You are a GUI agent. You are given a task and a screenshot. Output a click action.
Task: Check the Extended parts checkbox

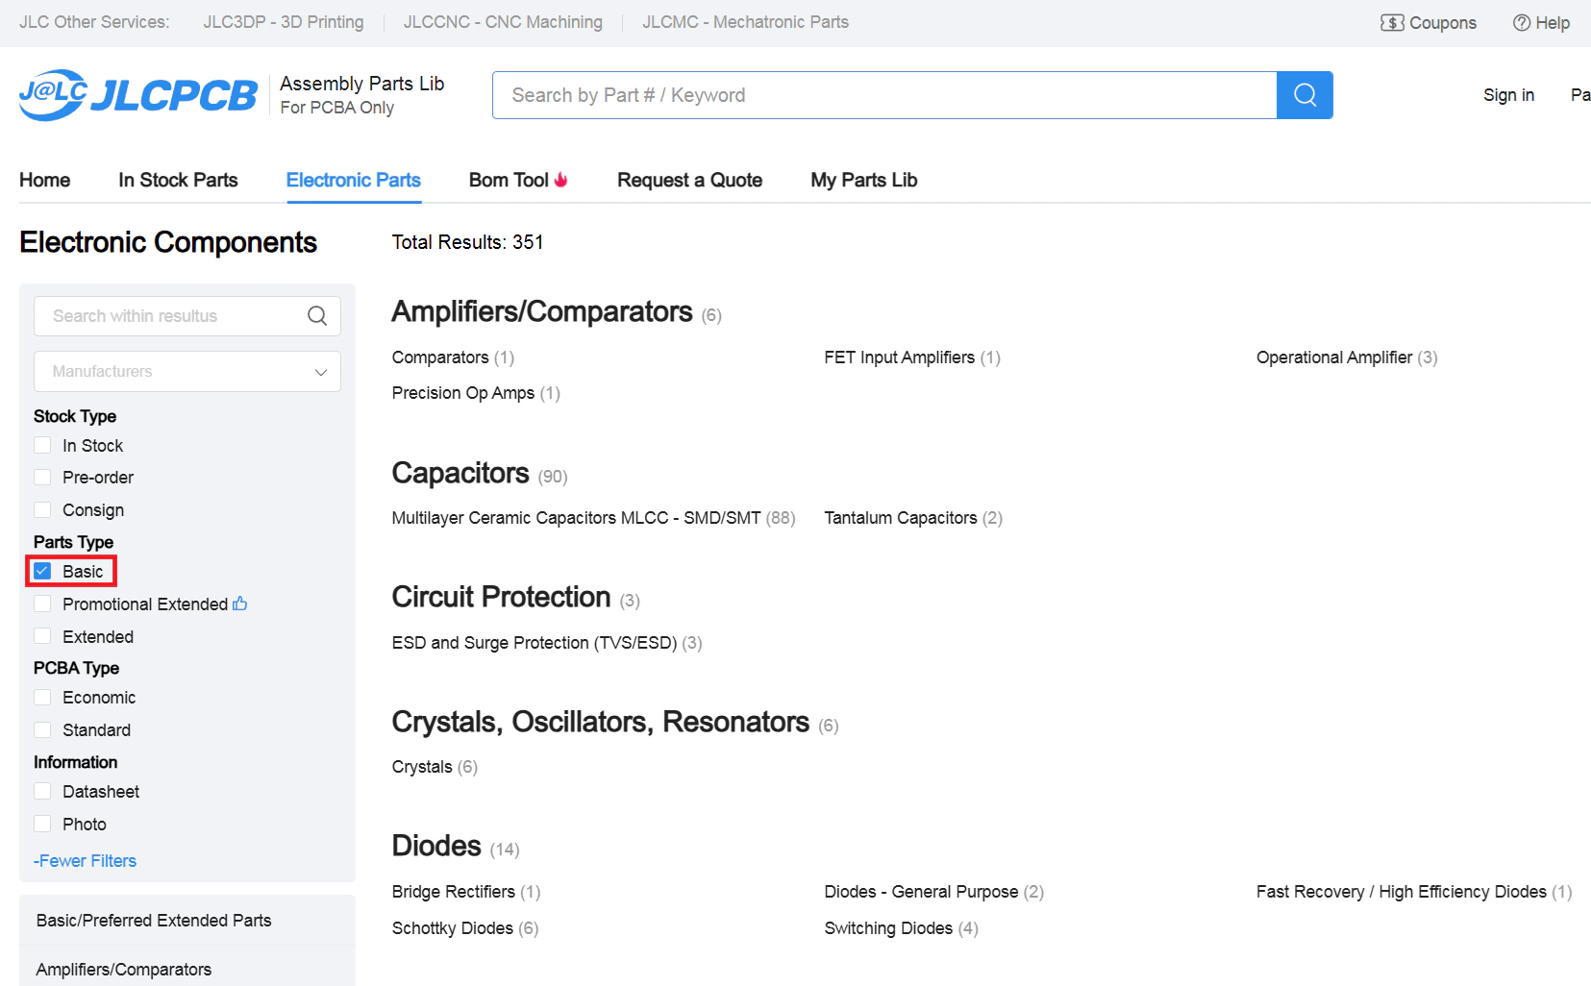pos(42,636)
